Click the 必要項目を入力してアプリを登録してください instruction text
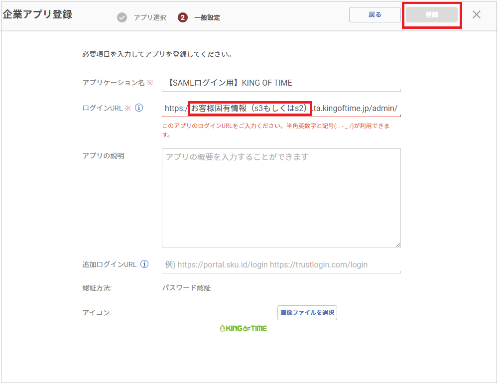The width and height of the screenshot is (498, 384). point(157,54)
